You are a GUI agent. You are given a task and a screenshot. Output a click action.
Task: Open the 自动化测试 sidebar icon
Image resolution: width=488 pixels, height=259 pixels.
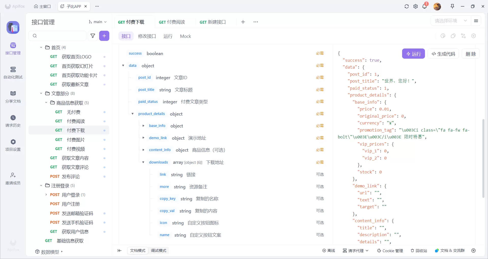coord(13,70)
